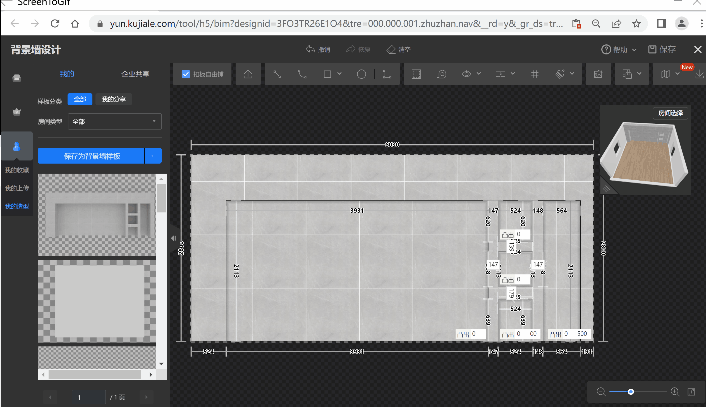Click the 房间选择 button
Image resolution: width=706 pixels, height=407 pixels.
tap(670, 113)
